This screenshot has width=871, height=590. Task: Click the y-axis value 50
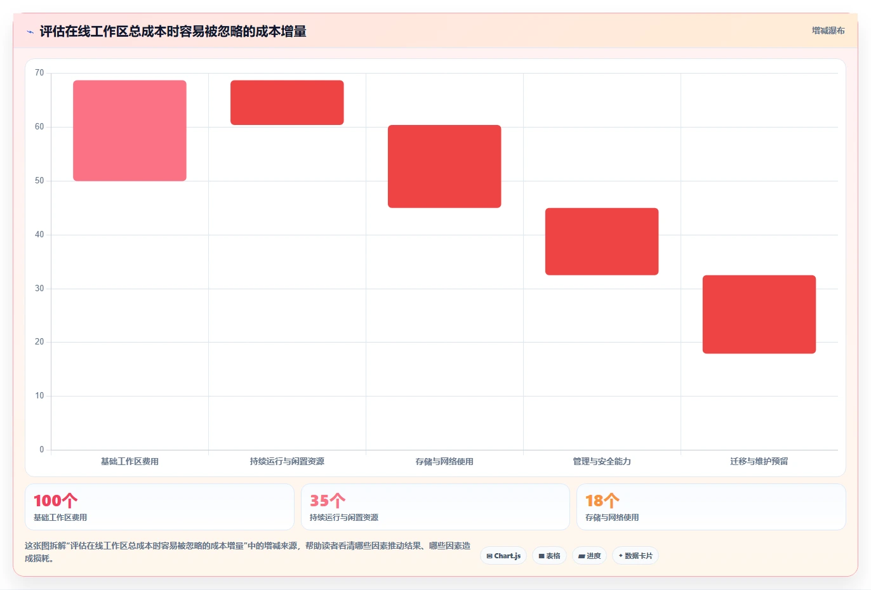[x=39, y=181]
